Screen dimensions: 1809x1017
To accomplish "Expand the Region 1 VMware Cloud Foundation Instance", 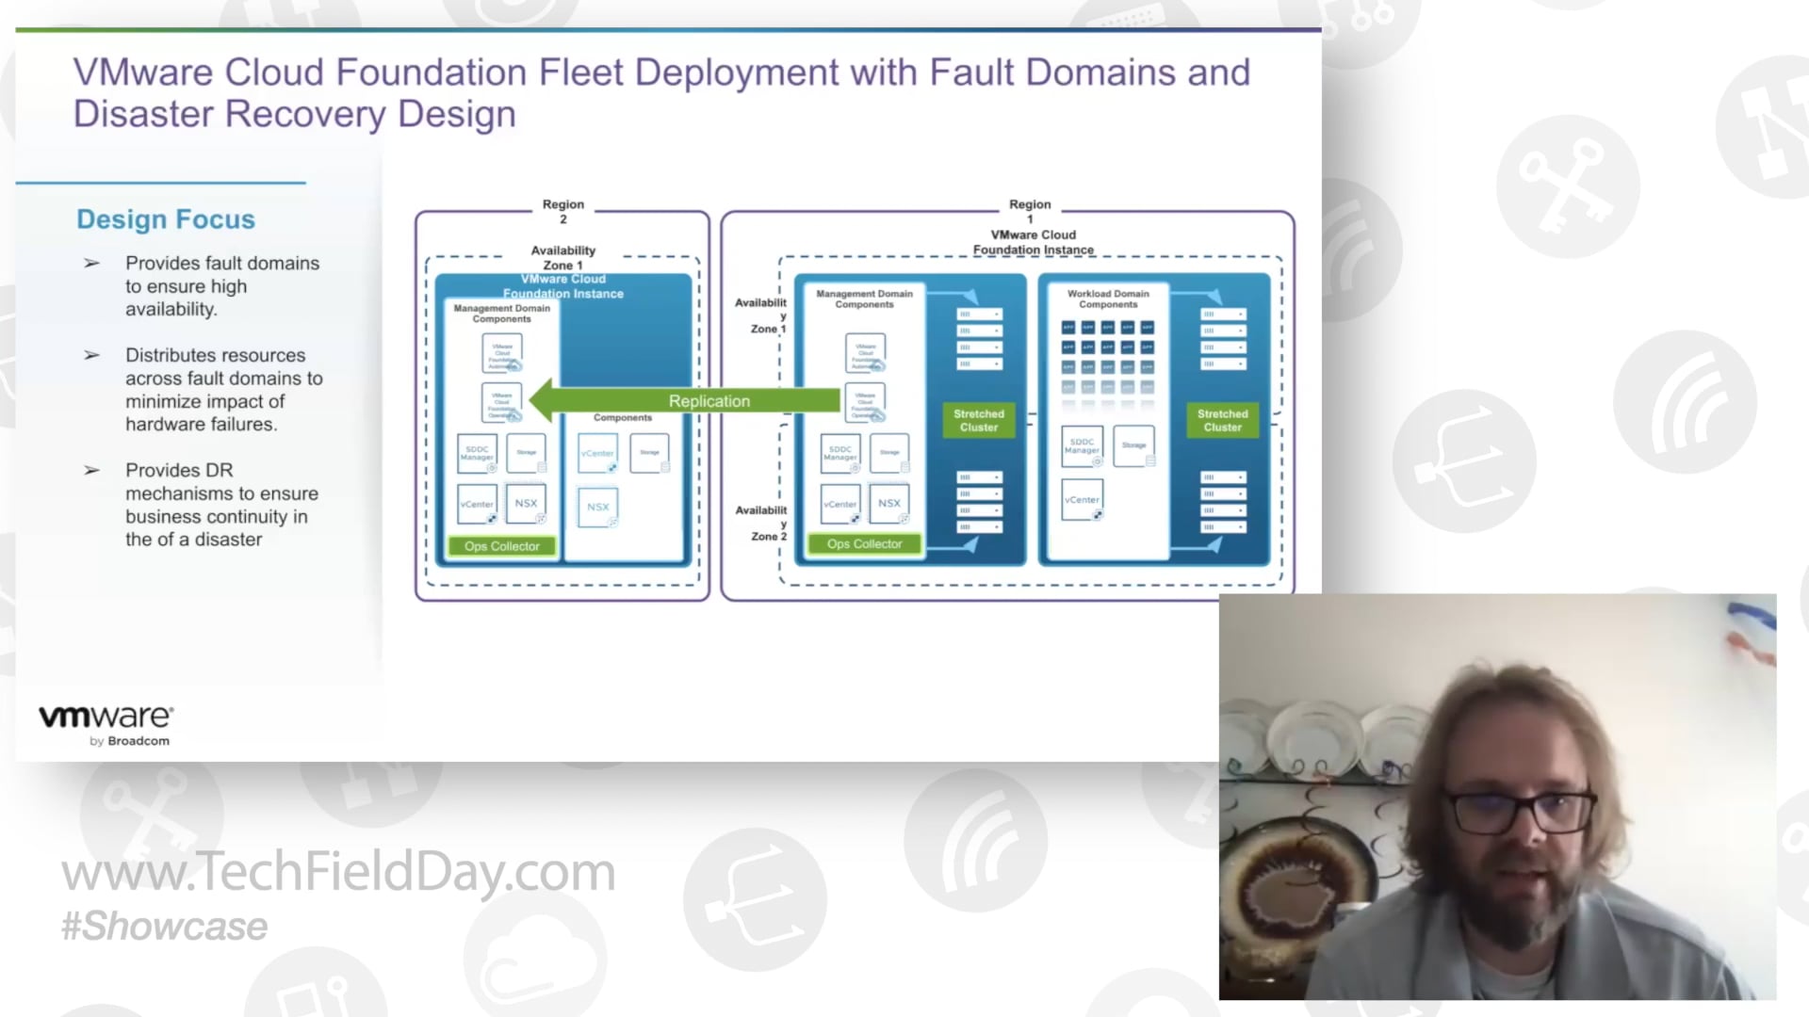I will [x=1030, y=242].
